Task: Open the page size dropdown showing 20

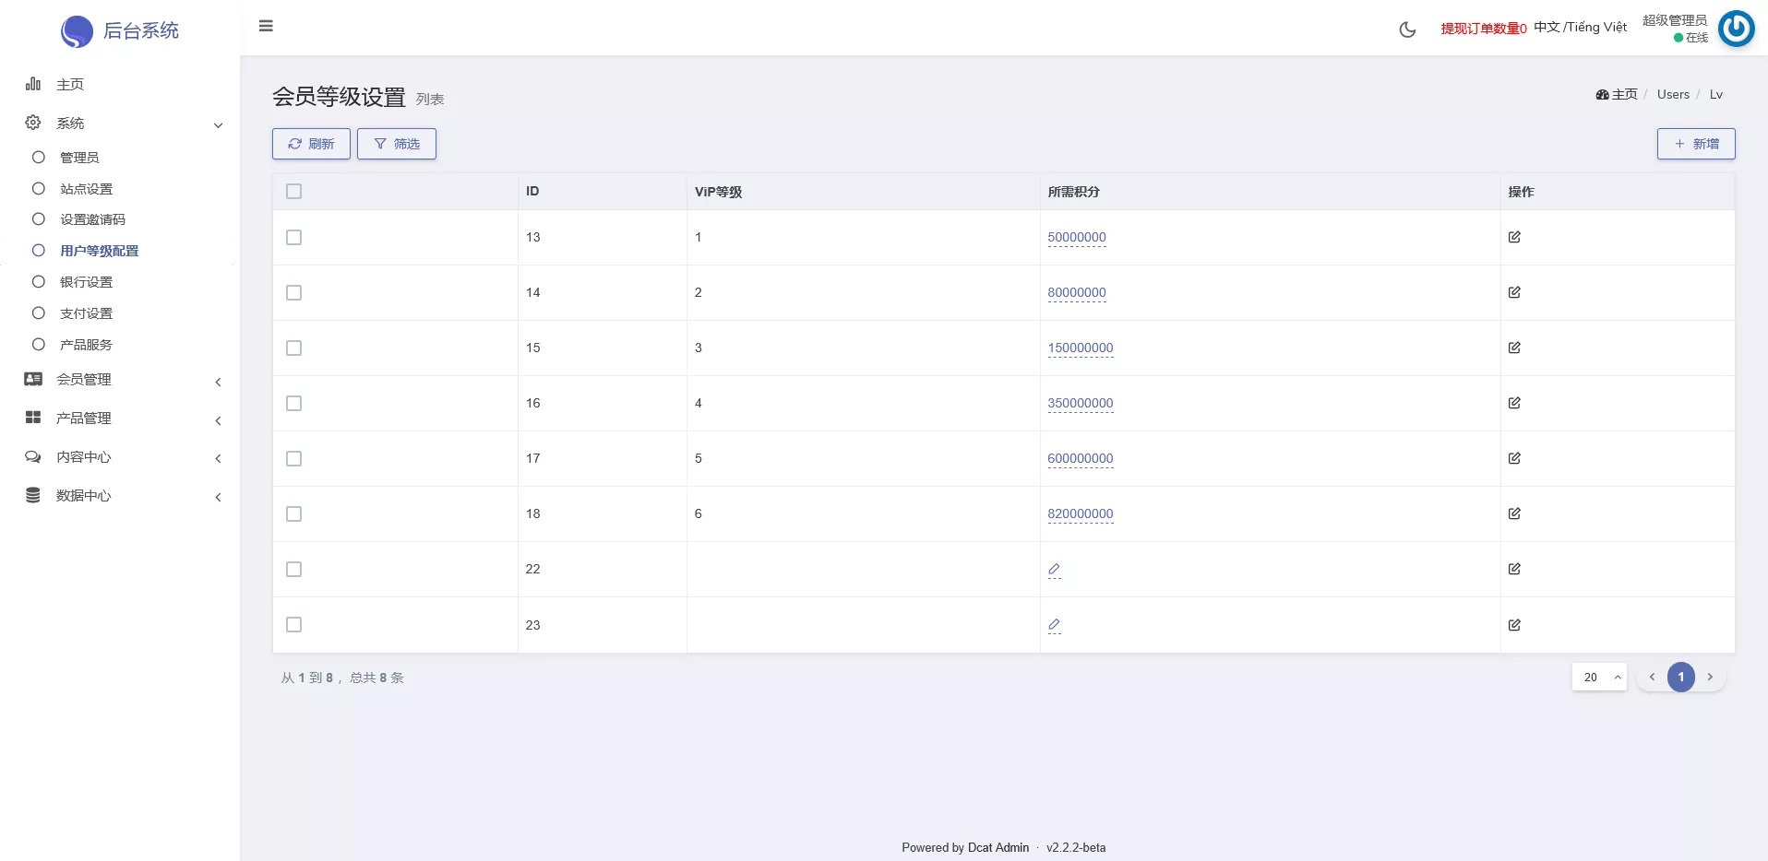Action: pyautogui.click(x=1598, y=677)
